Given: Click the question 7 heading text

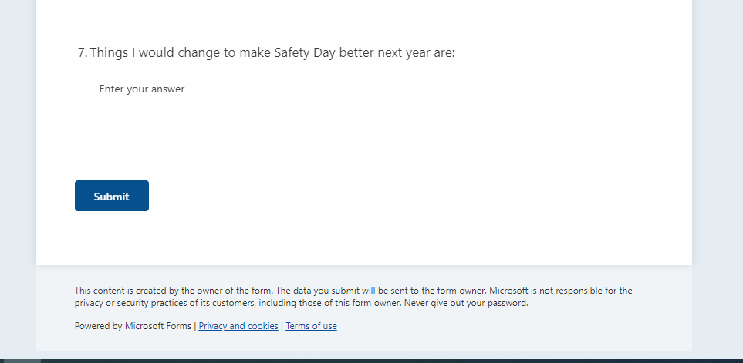Looking at the screenshot, I should [272, 53].
